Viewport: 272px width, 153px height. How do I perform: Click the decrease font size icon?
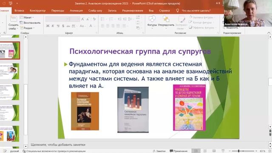[88, 19]
